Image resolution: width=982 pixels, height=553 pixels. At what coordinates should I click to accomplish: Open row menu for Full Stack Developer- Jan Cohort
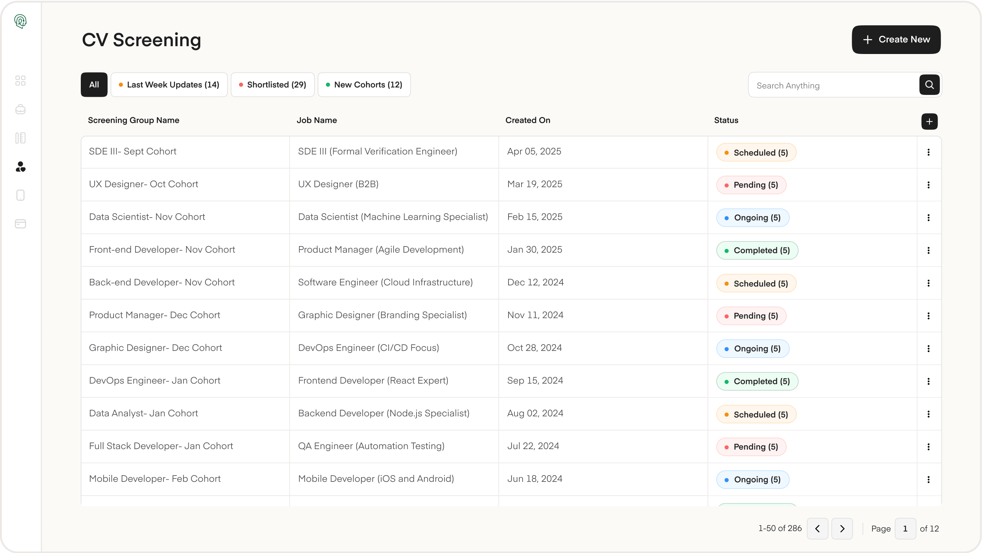(x=929, y=447)
